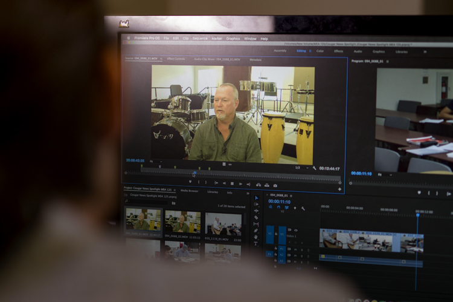This screenshot has width=453, height=302.
Task: Solo audio track A1
Action: (x=302, y=249)
